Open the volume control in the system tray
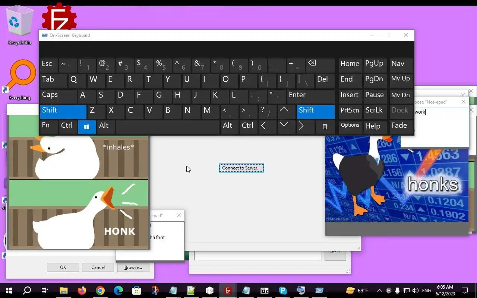Screen dimensions: 477x298 point(415,291)
